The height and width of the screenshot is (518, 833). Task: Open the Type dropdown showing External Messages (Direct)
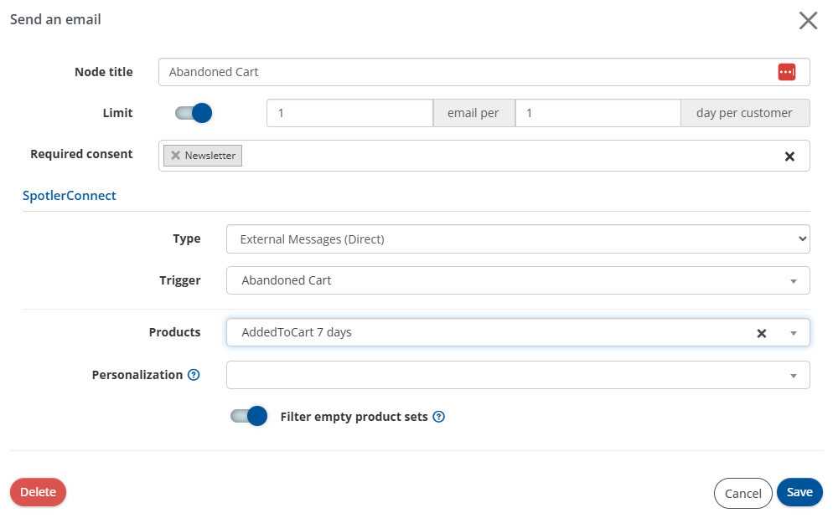tap(517, 238)
